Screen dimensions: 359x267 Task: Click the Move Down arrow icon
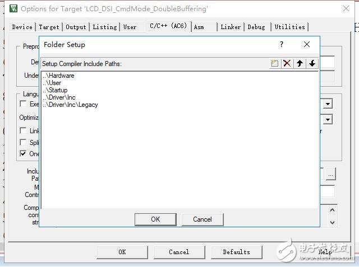click(312, 63)
